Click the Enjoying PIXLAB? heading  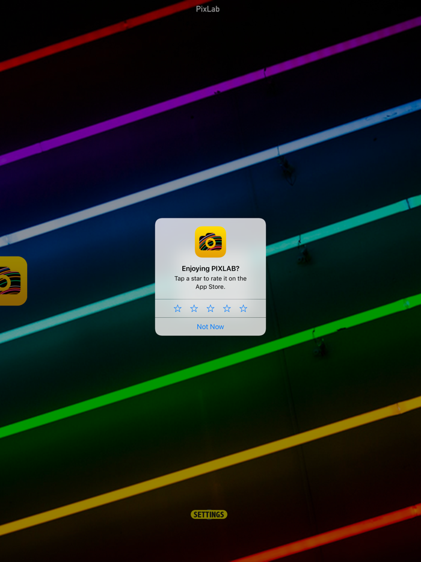[210, 268]
